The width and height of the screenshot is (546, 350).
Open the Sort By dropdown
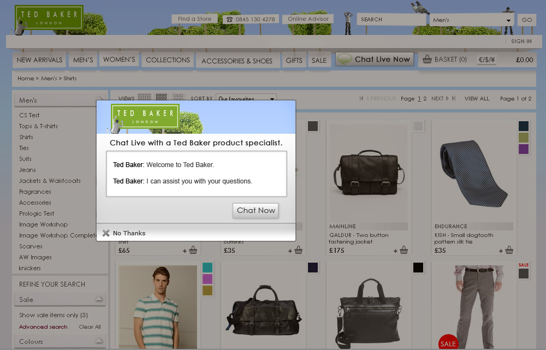[246, 99]
